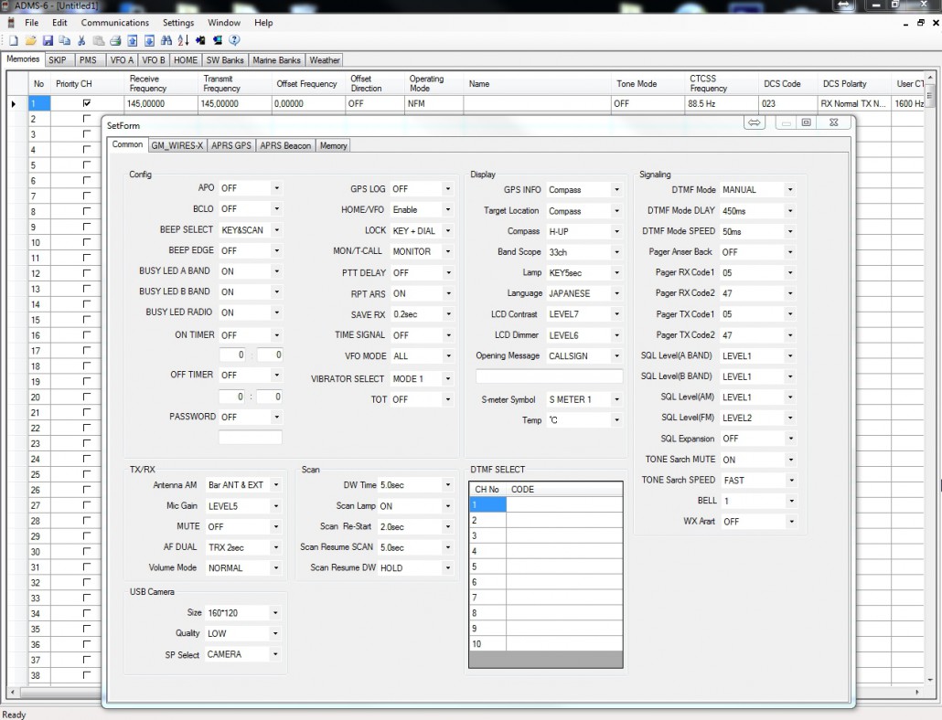Select DTMF SELECT CODE cell for CH 1
The image size is (942, 720).
coord(564,504)
